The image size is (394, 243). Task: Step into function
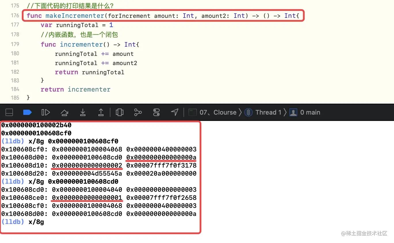83,112
